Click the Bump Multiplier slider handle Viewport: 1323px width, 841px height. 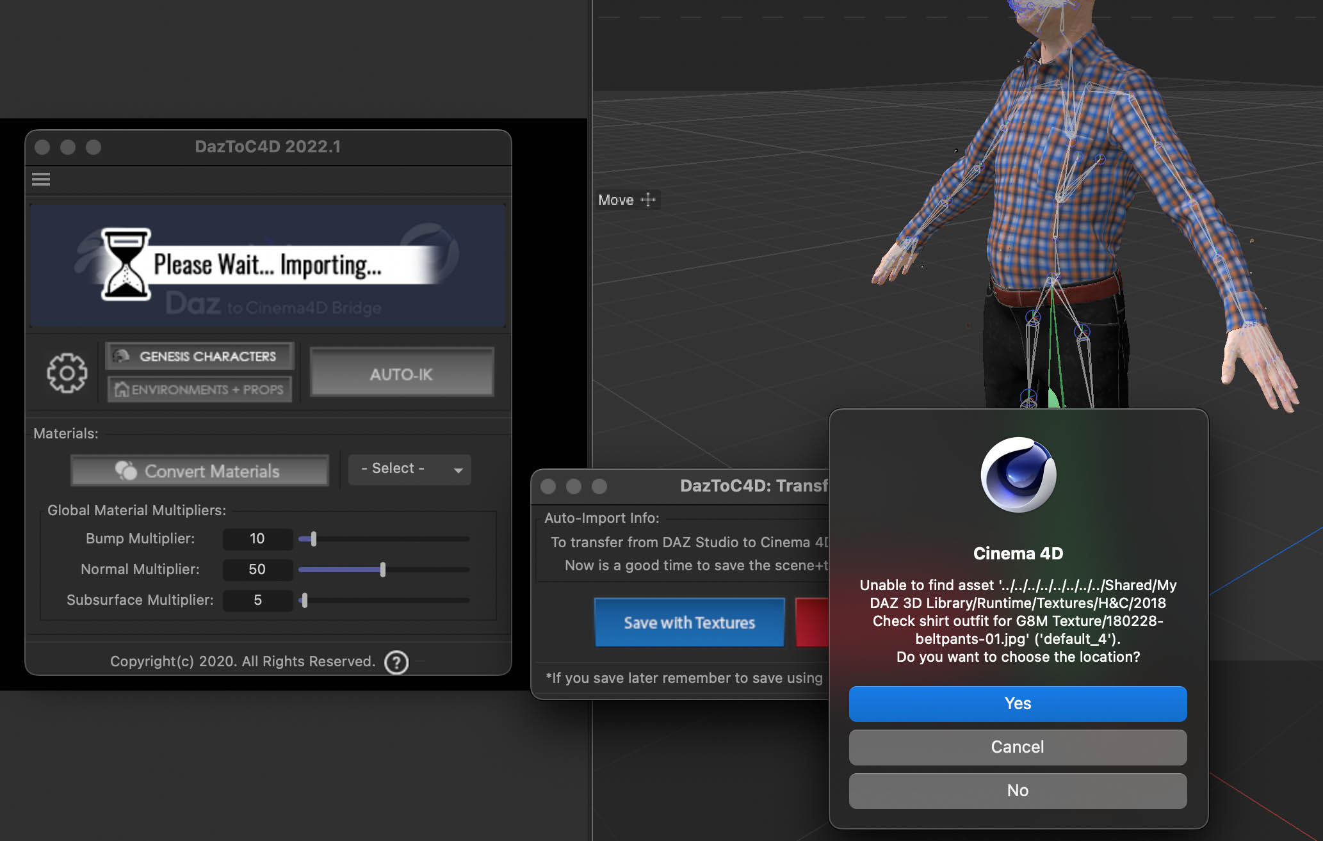point(314,539)
